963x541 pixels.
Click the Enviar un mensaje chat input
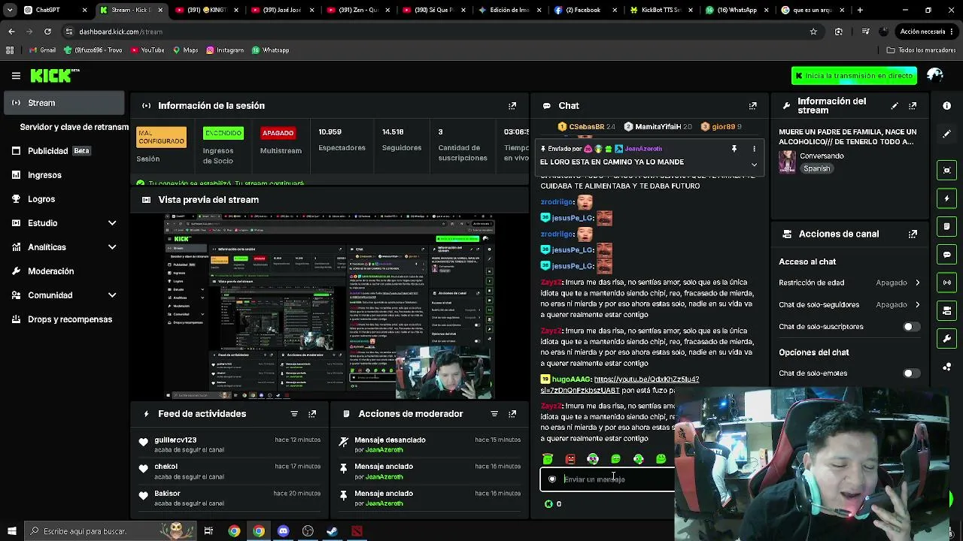608,479
